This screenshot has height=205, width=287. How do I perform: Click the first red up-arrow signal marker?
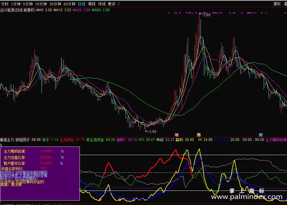pos(100,199)
